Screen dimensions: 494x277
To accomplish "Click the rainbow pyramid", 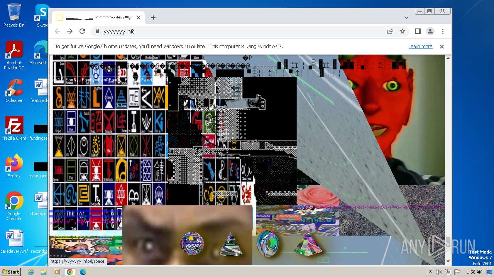I will 308,244.
